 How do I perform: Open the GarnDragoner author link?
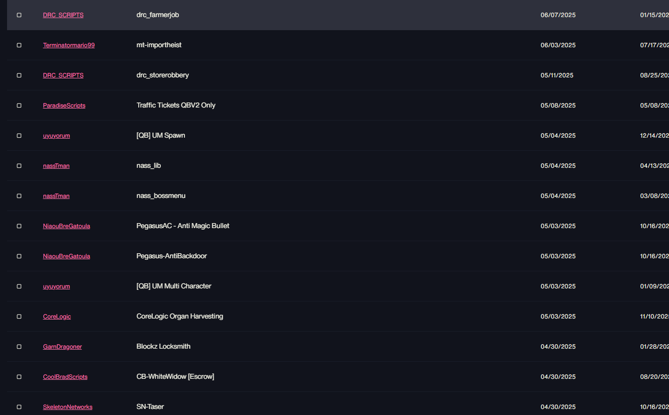(x=62, y=347)
